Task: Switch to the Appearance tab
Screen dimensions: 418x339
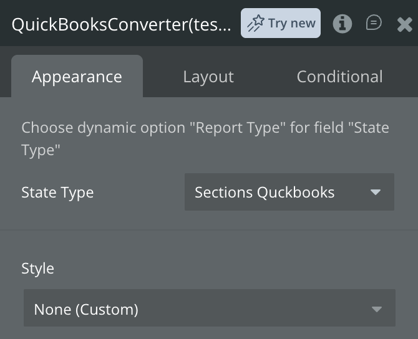Action: tap(77, 77)
